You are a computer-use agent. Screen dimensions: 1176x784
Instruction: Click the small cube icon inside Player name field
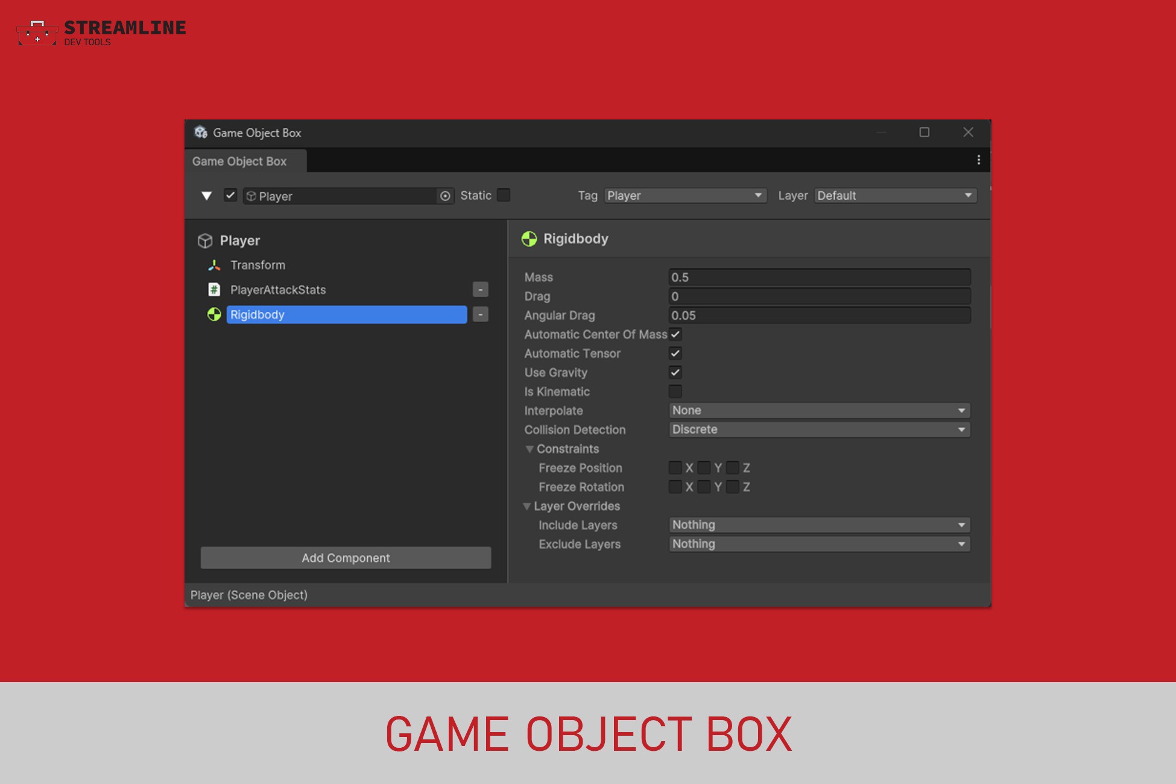pos(251,196)
